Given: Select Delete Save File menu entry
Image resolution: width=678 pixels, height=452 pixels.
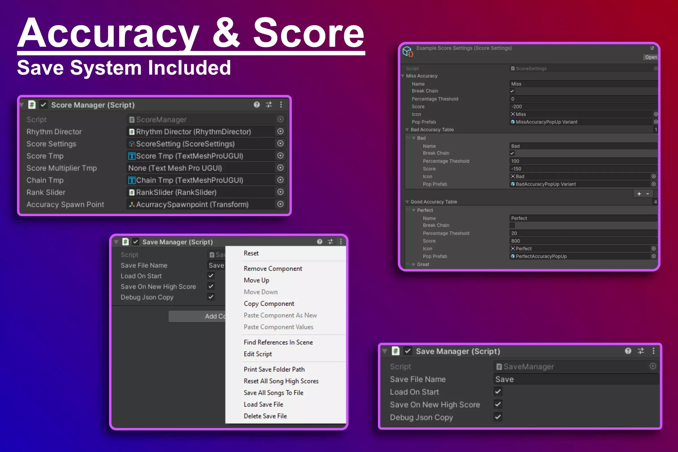Looking at the screenshot, I should [265, 416].
